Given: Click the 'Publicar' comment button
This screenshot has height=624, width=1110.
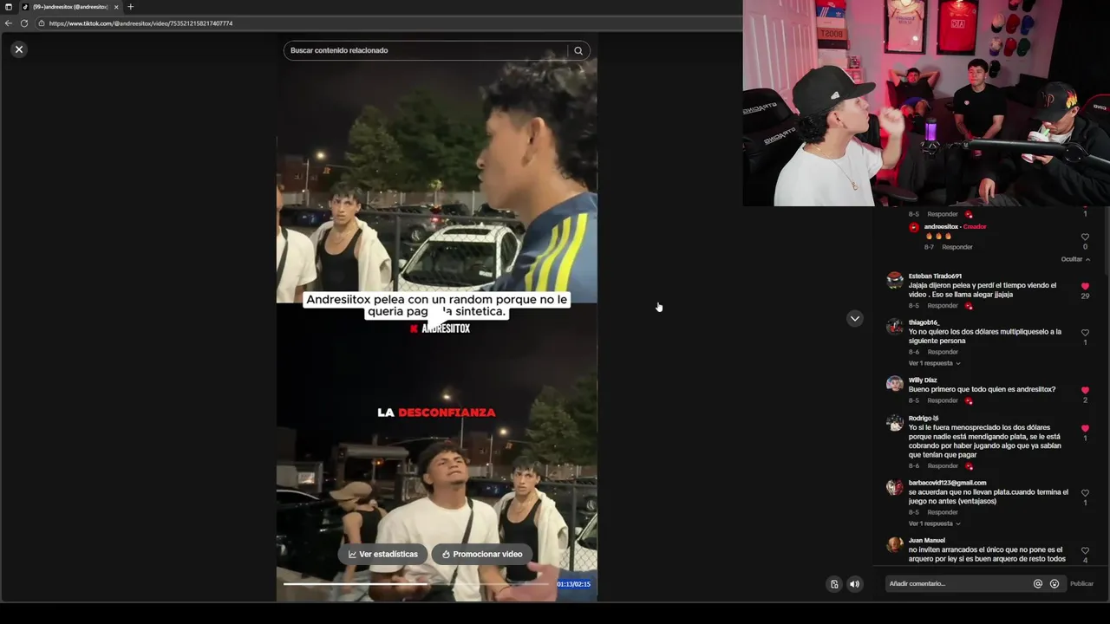Looking at the screenshot, I should coord(1082,584).
